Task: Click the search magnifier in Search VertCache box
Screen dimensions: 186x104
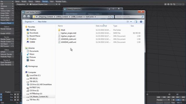Action: tap(142, 17)
